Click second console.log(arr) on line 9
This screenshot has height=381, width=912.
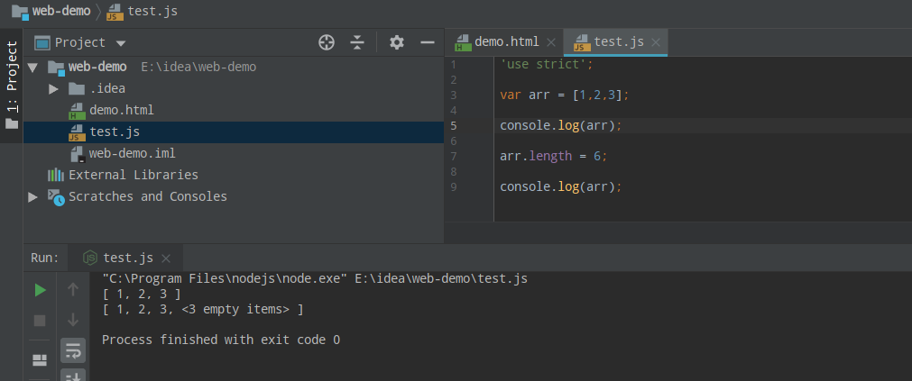[561, 187]
